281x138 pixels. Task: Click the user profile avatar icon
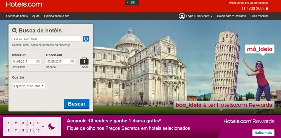point(182,16)
